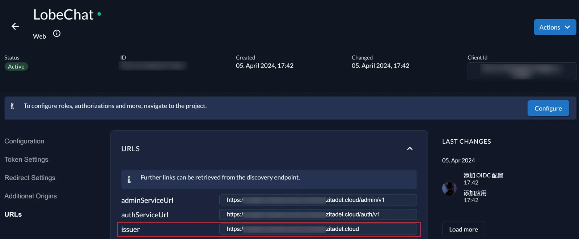Click info icon in discovery endpoint notice

(x=129, y=179)
